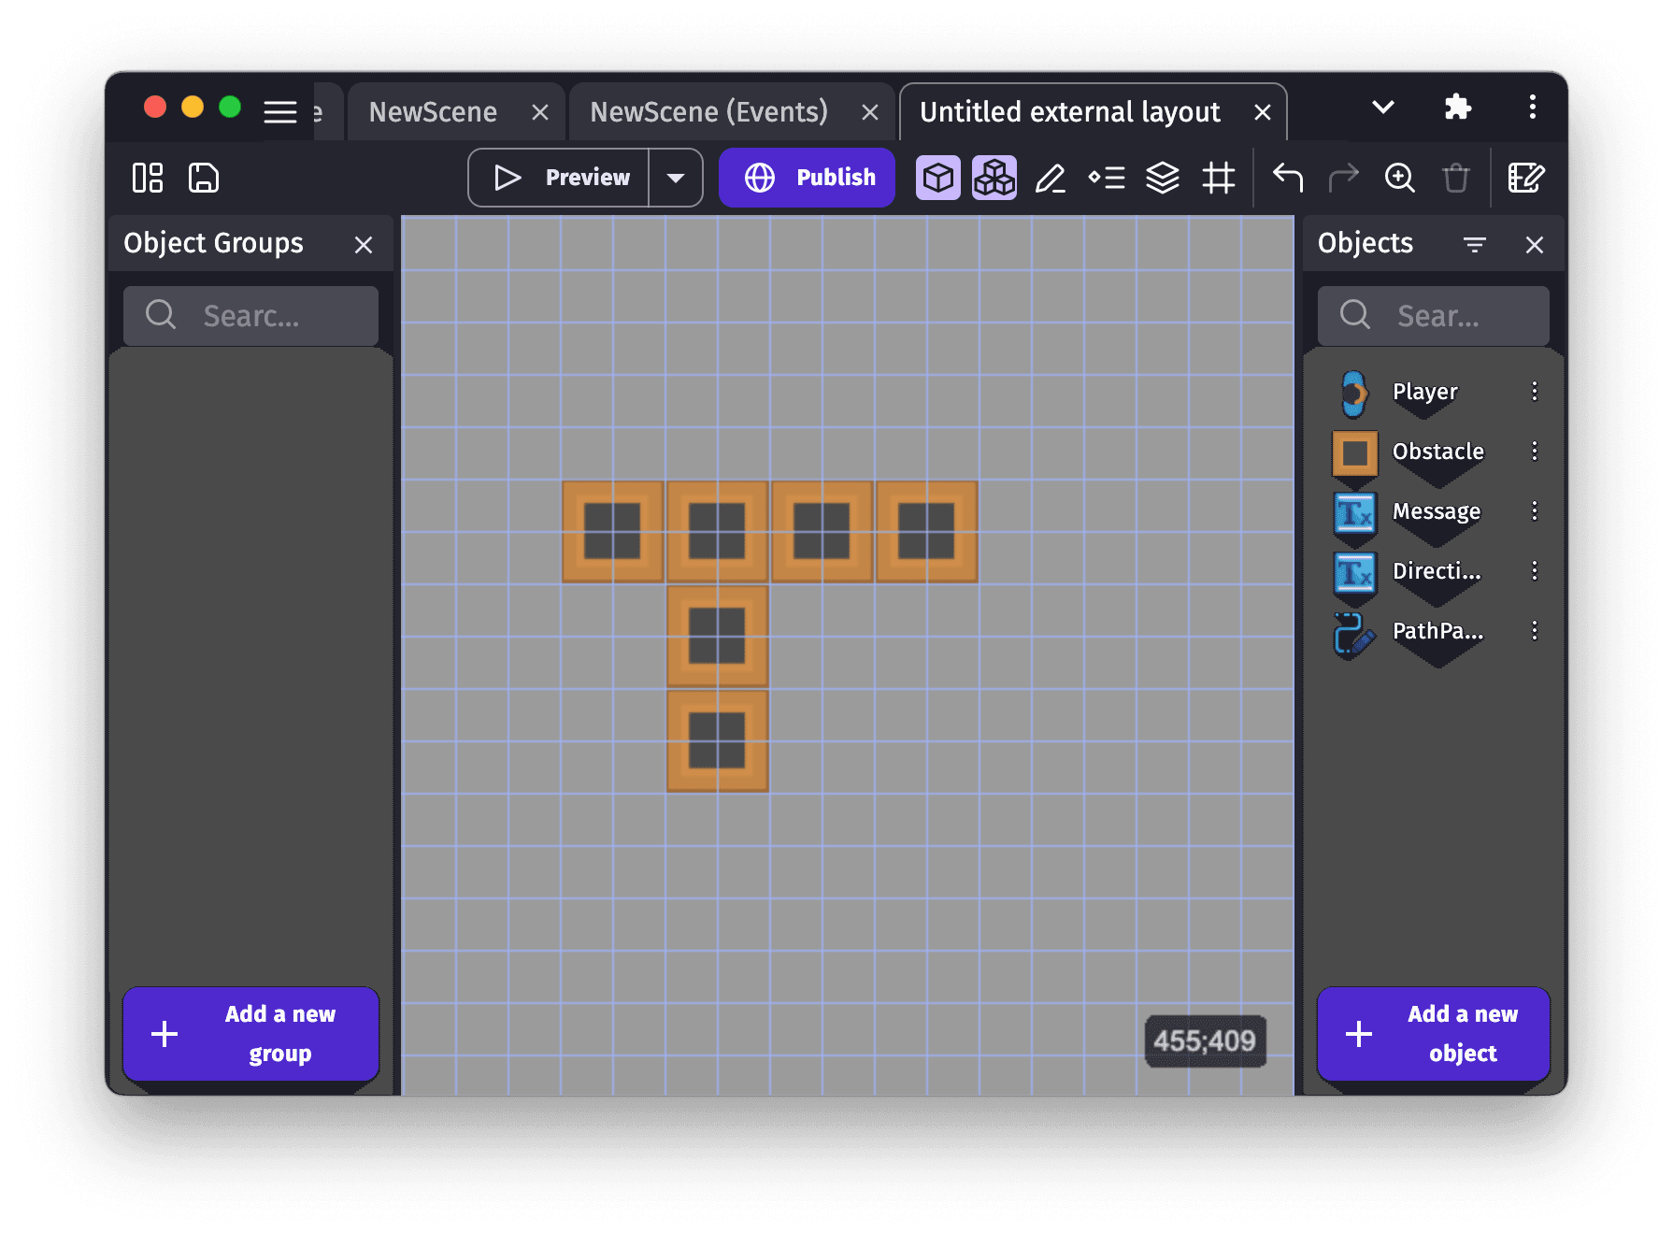This screenshot has height=1234, width=1673.
Task: Click the Object Groups search field
Action: pos(250,316)
